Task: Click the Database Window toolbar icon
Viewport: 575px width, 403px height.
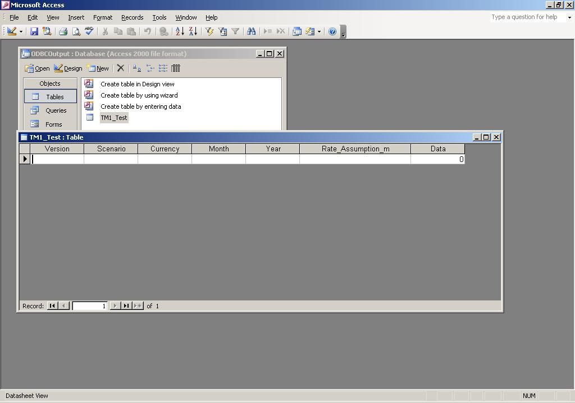Action: click(297, 31)
